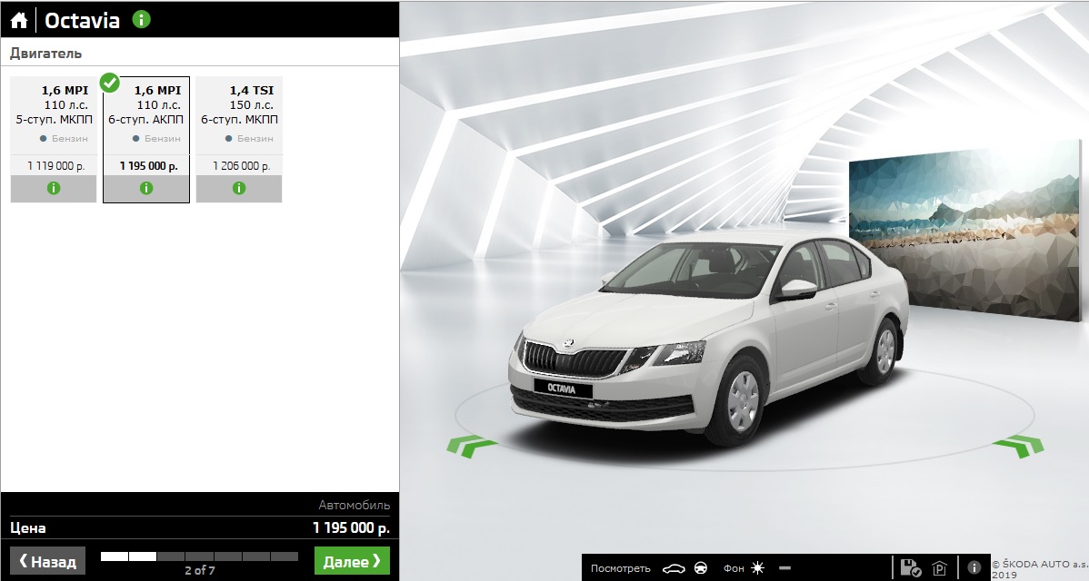This screenshot has height=581, width=1089.
Task: Click price 1 206 000 р. on card
Action: pyautogui.click(x=241, y=166)
